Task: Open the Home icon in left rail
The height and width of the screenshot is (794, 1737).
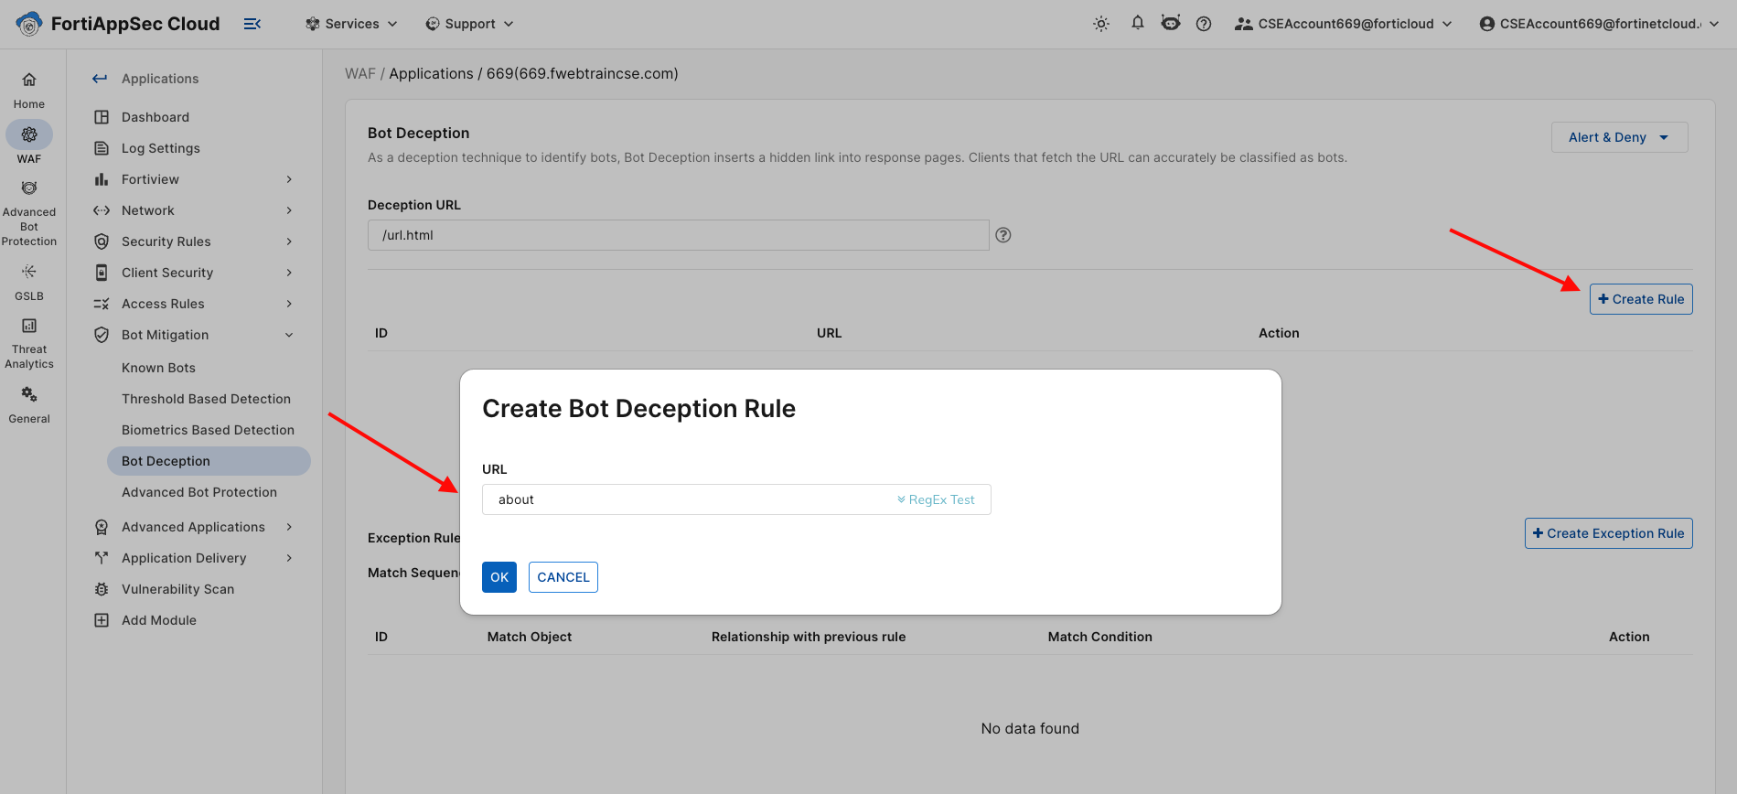Action: coord(29,80)
